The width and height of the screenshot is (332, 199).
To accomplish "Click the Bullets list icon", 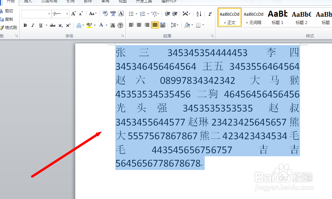I will (x=131, y=14).
